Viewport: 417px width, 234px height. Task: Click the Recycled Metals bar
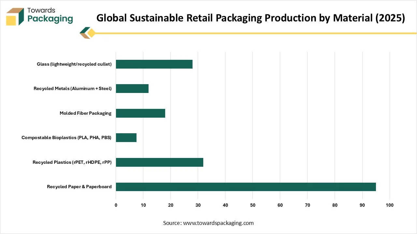132,88
